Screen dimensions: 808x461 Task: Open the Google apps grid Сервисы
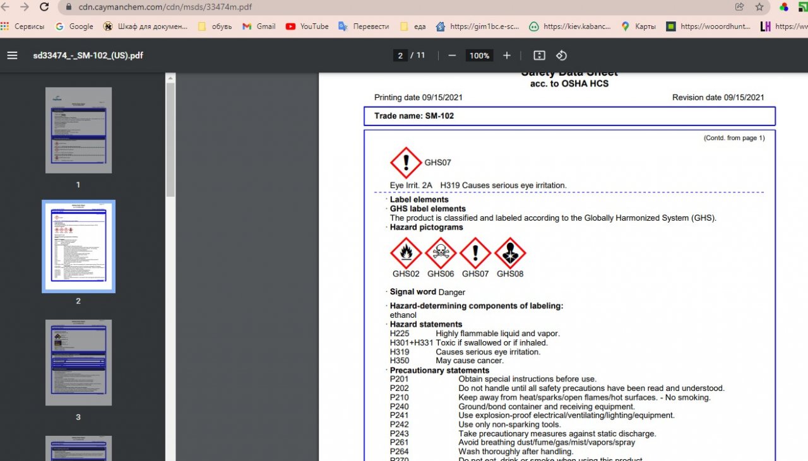click(x=22, y=26)
